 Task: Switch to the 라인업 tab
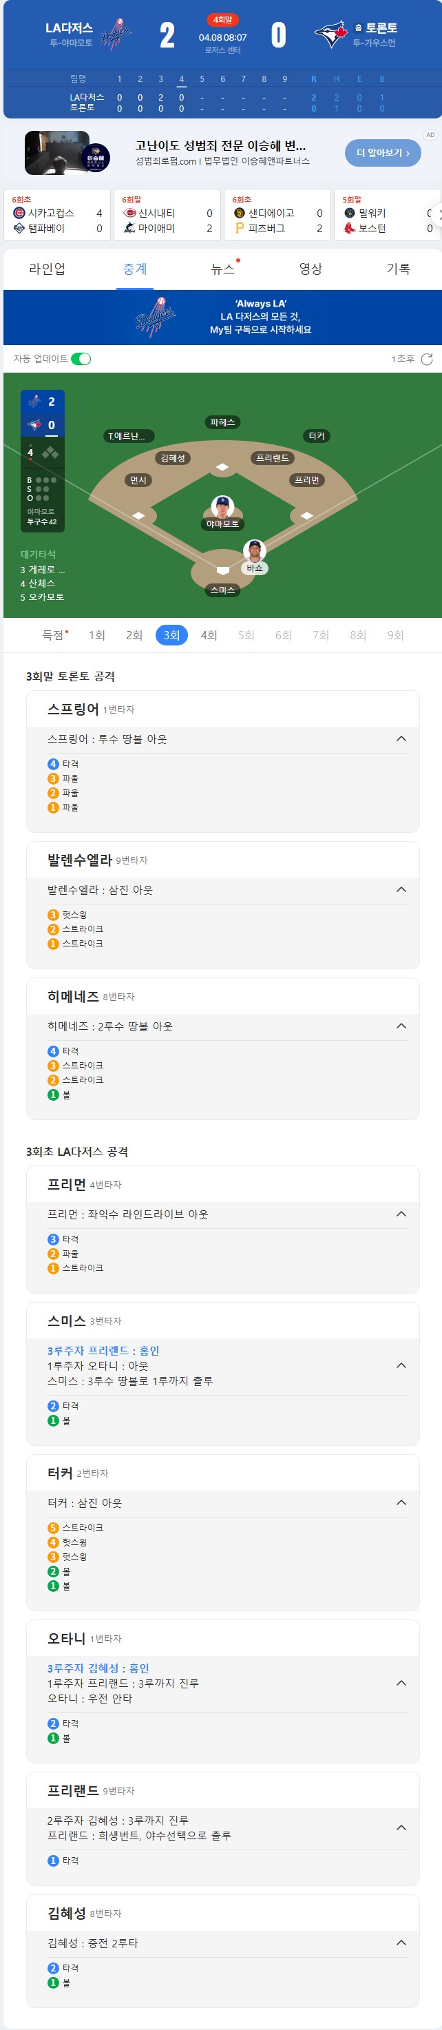click(x=48, y=269)
